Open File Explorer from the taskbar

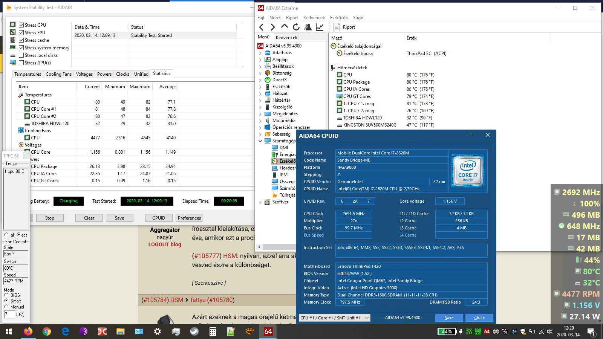click(120, 331)
